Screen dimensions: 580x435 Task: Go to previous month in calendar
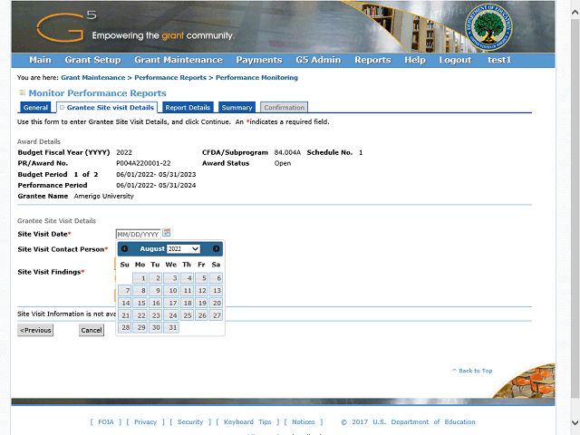[125, 249]
